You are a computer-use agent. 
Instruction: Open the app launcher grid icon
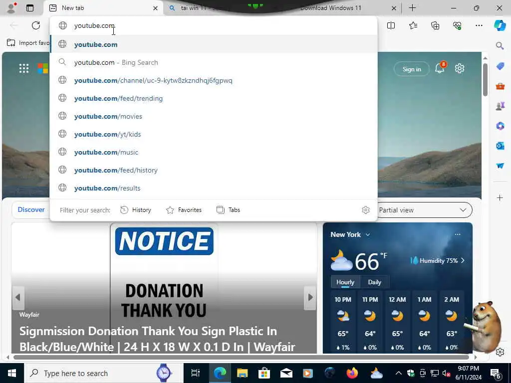pos(24,68)
